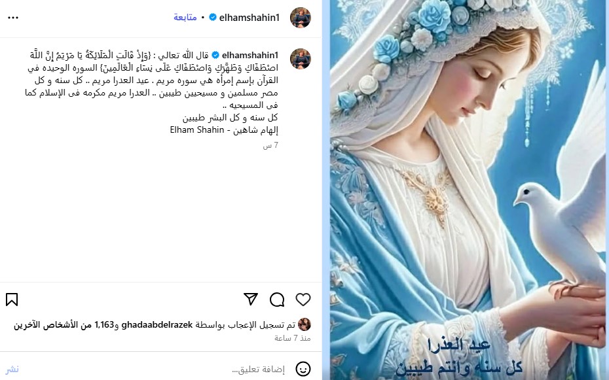This screenshot has width=609, height=380.
Task: Save the post with the bookmark icon
Action: coord(12,300)
